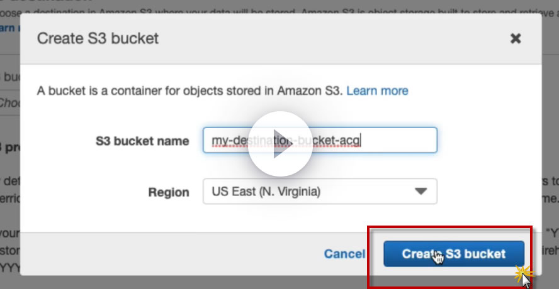Close the Create S3 bucket dialog

point(516,38)
